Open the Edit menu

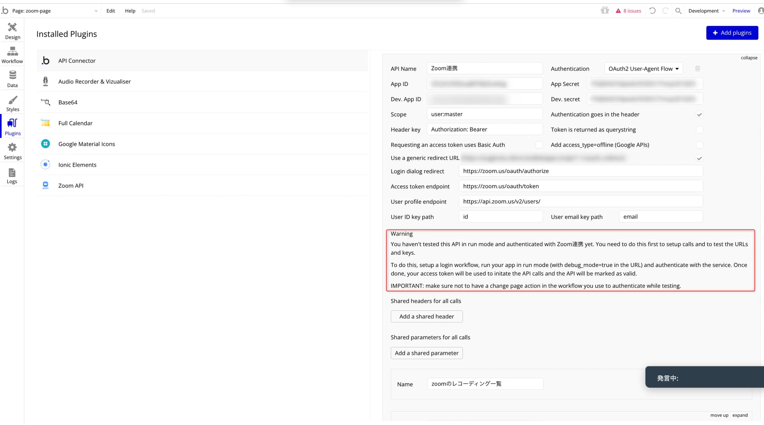[111, 11]
